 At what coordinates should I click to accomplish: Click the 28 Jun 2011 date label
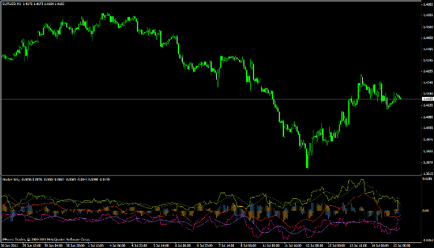pos(9,245)
